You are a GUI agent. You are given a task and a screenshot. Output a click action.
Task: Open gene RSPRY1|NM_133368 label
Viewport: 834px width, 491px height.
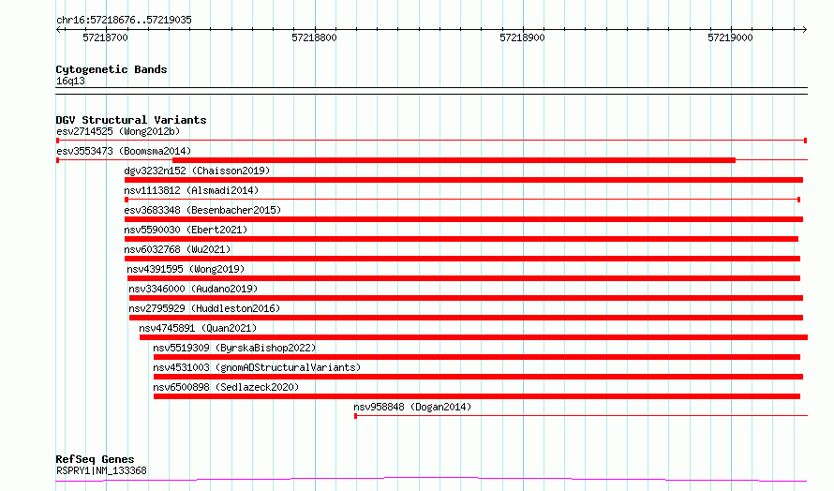(101, 470)
